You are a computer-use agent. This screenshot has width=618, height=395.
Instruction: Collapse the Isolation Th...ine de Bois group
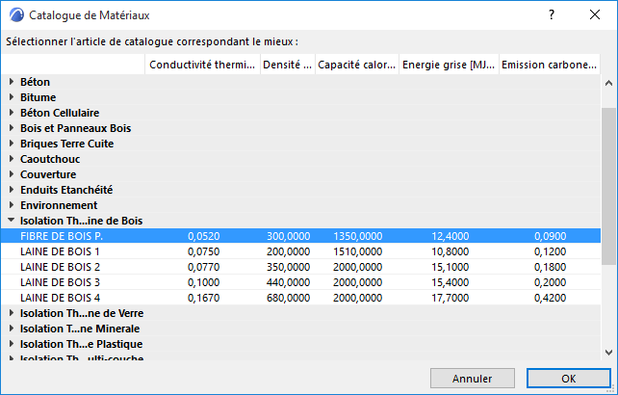12,221
